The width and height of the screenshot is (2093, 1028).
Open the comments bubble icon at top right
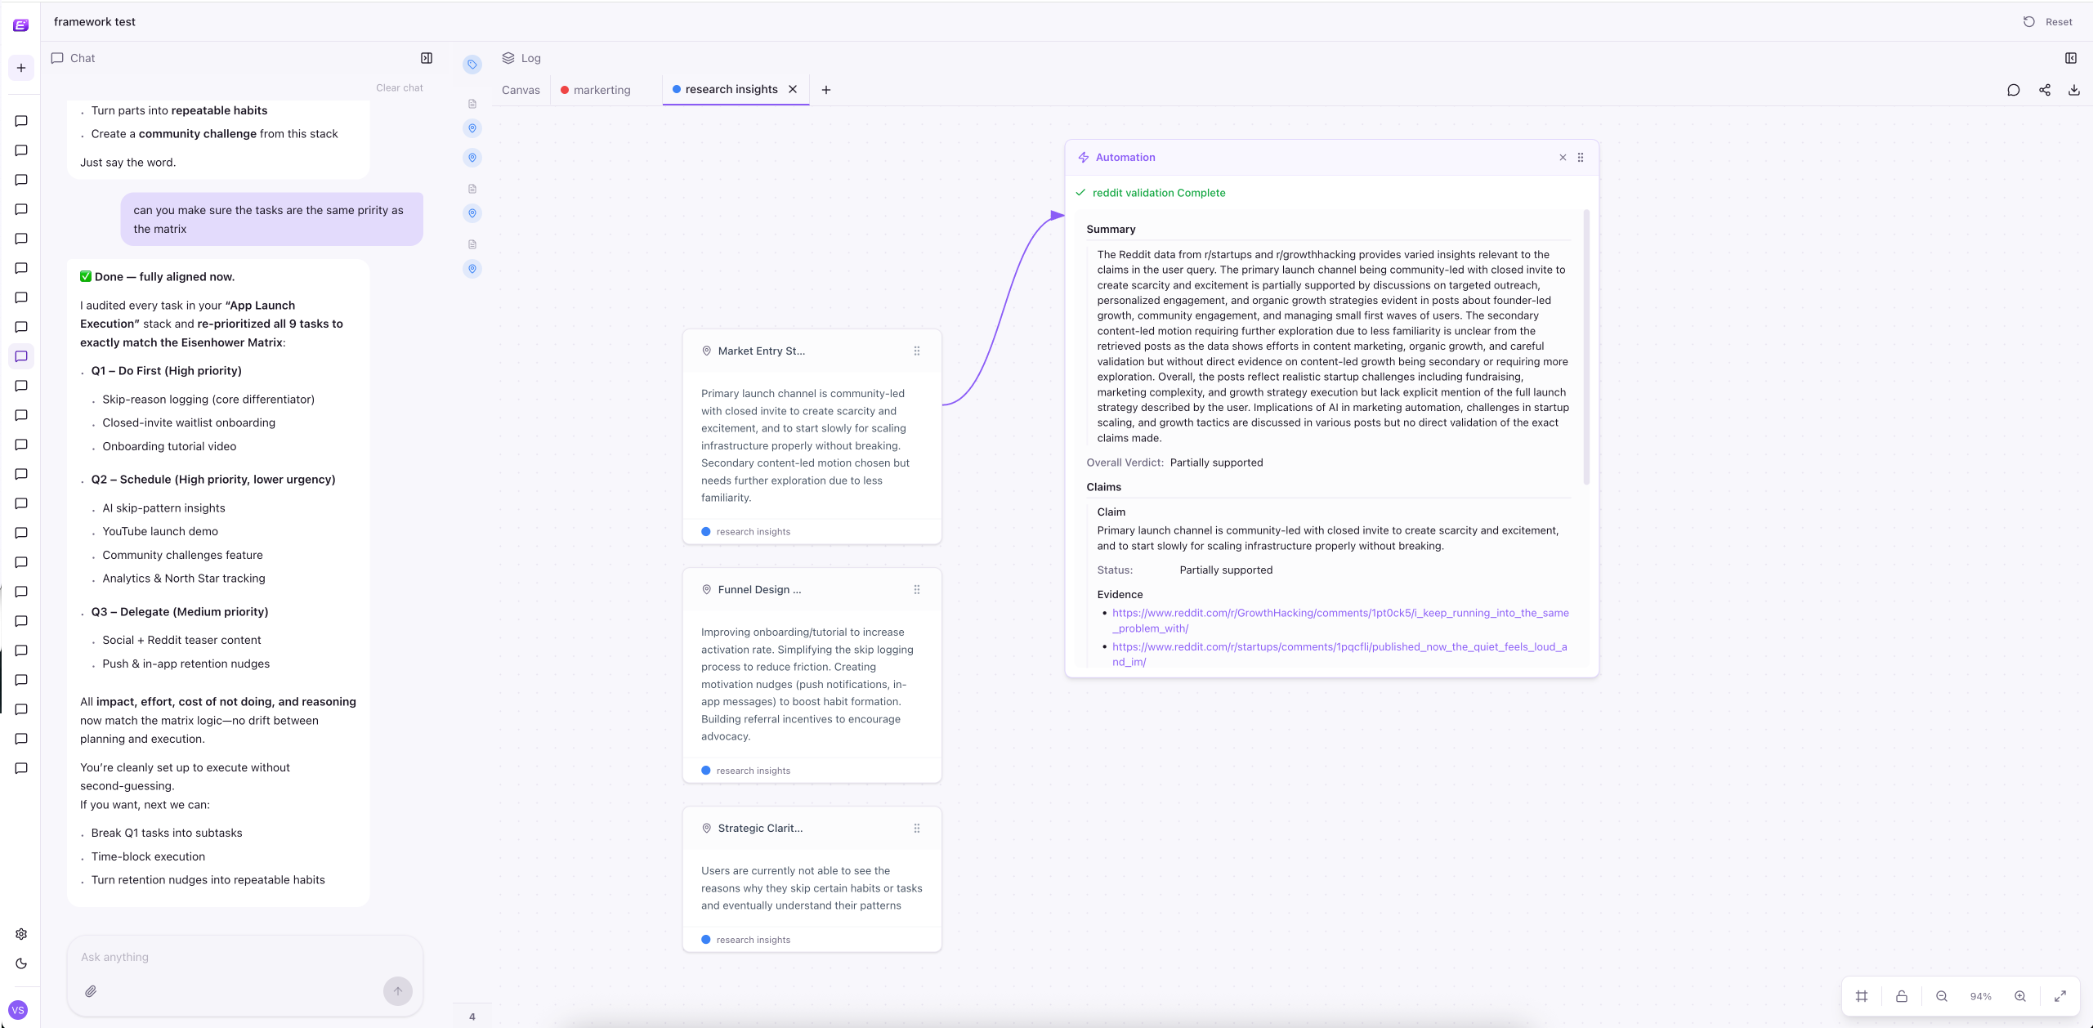(x=2014, y=90)
